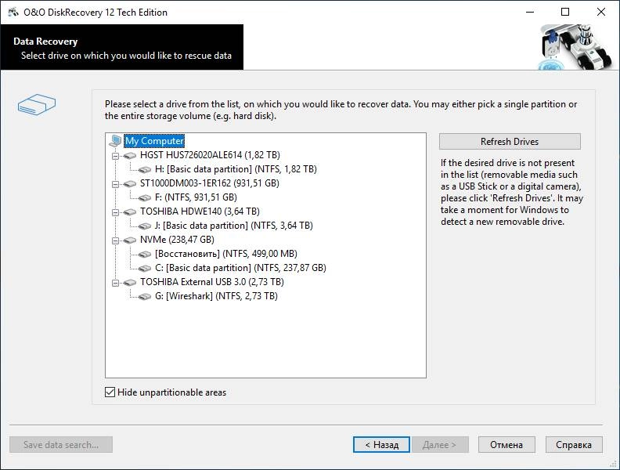Uncheck Hide unpartitionable areas checkbox

click(x=110, y=392)
